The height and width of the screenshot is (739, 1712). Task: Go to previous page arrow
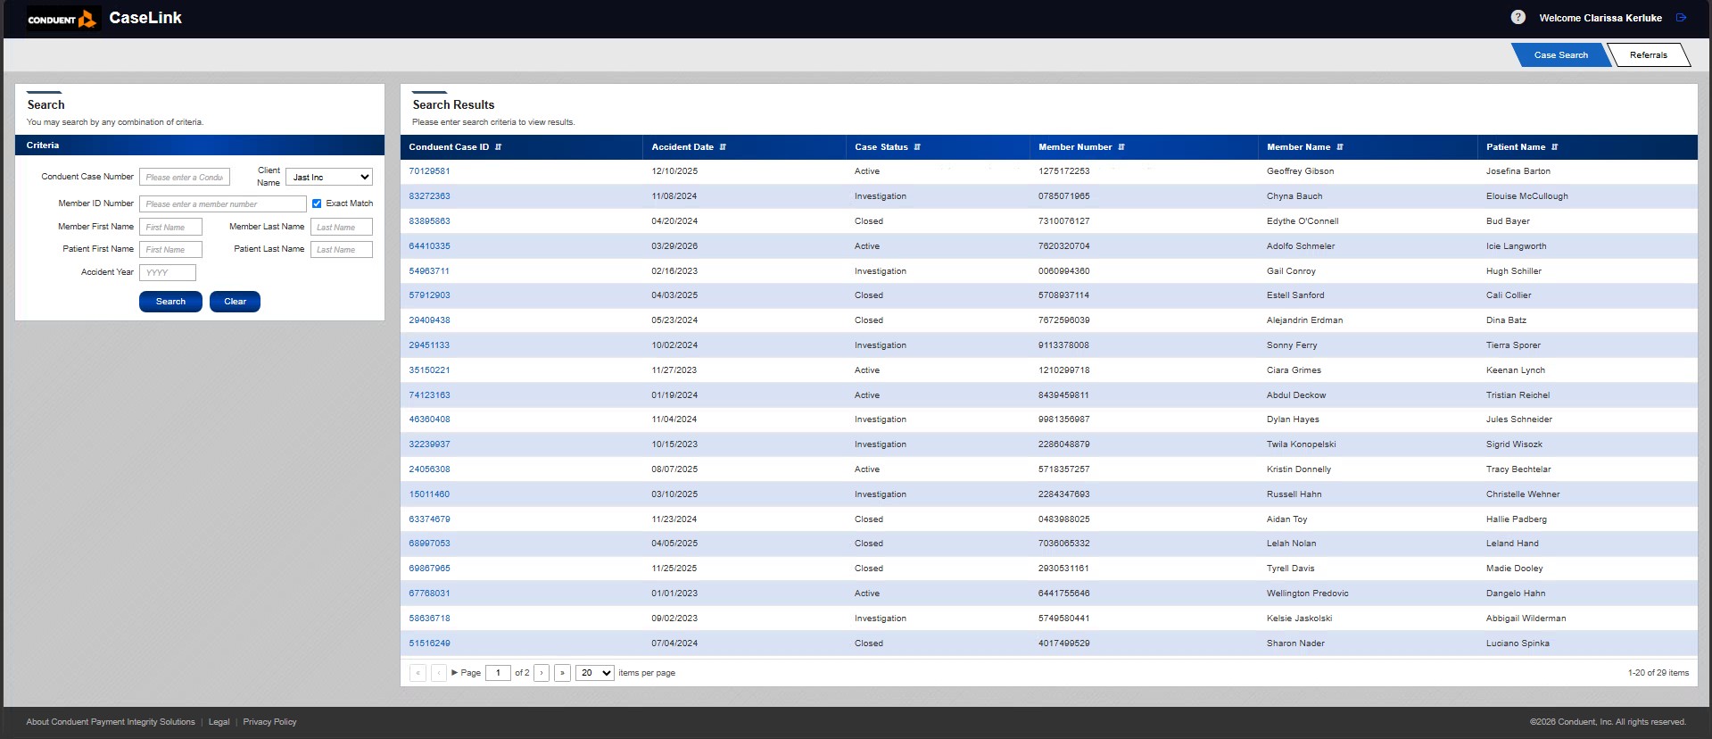pyautogui.click(x=438, y=673)
